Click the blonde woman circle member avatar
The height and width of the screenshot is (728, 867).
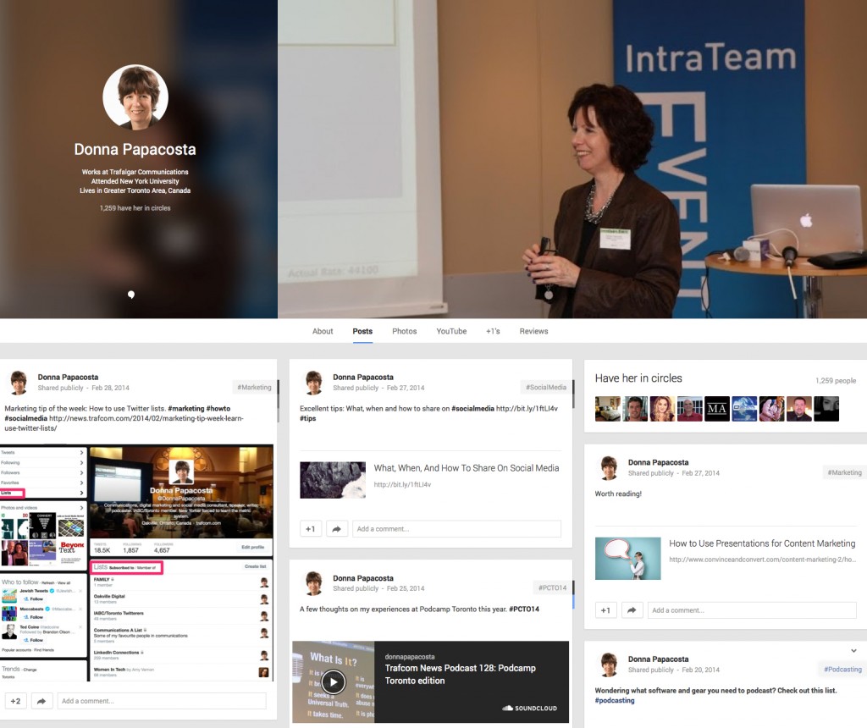662,409
